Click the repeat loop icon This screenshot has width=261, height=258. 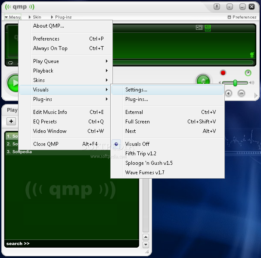[10, 63]
